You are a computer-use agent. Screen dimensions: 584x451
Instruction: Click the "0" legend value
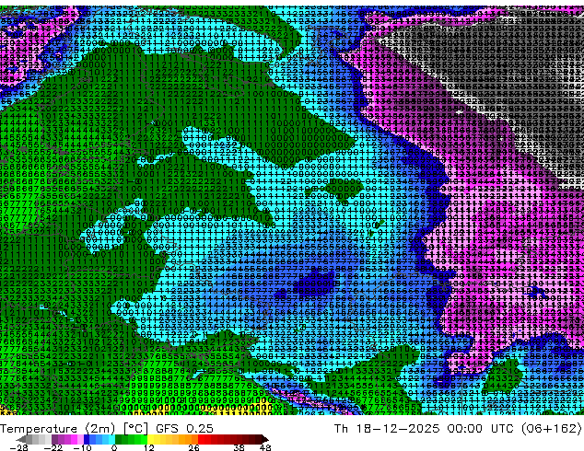click(115, 447)
